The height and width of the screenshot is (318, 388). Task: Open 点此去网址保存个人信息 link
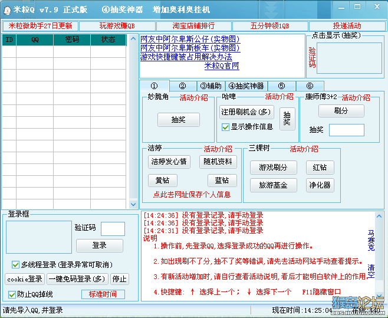point(192,195)
